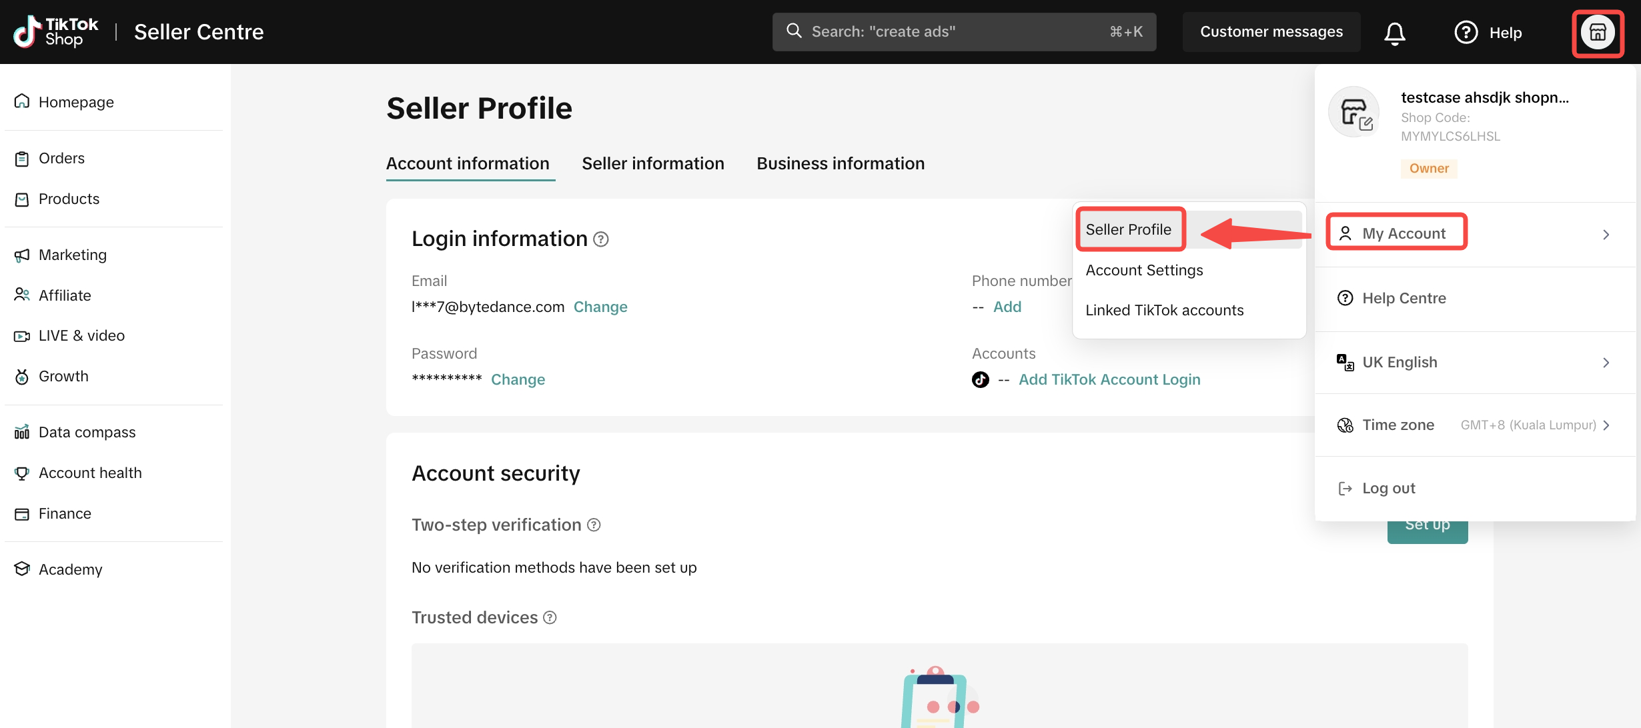Open the Customer messages button
This screenshot has height=728, width=1641.
pos(1271,32)
